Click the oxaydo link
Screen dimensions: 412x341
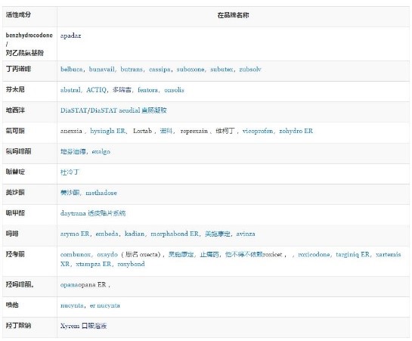coord(107,254)
